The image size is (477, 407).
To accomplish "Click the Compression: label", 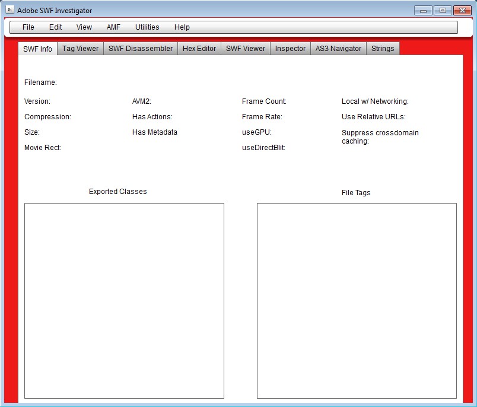I will (48, 117).
